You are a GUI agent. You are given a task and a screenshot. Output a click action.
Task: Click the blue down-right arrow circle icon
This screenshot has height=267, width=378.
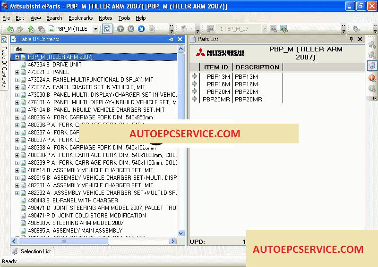point(141,29)
